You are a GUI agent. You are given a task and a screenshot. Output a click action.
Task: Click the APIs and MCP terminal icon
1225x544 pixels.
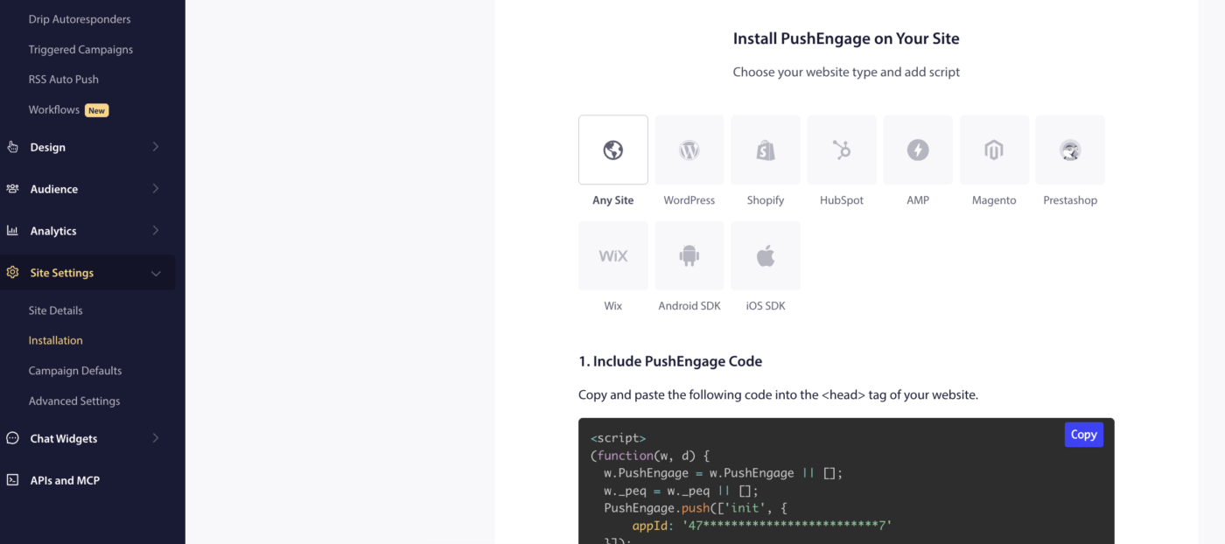coord(12,480)
